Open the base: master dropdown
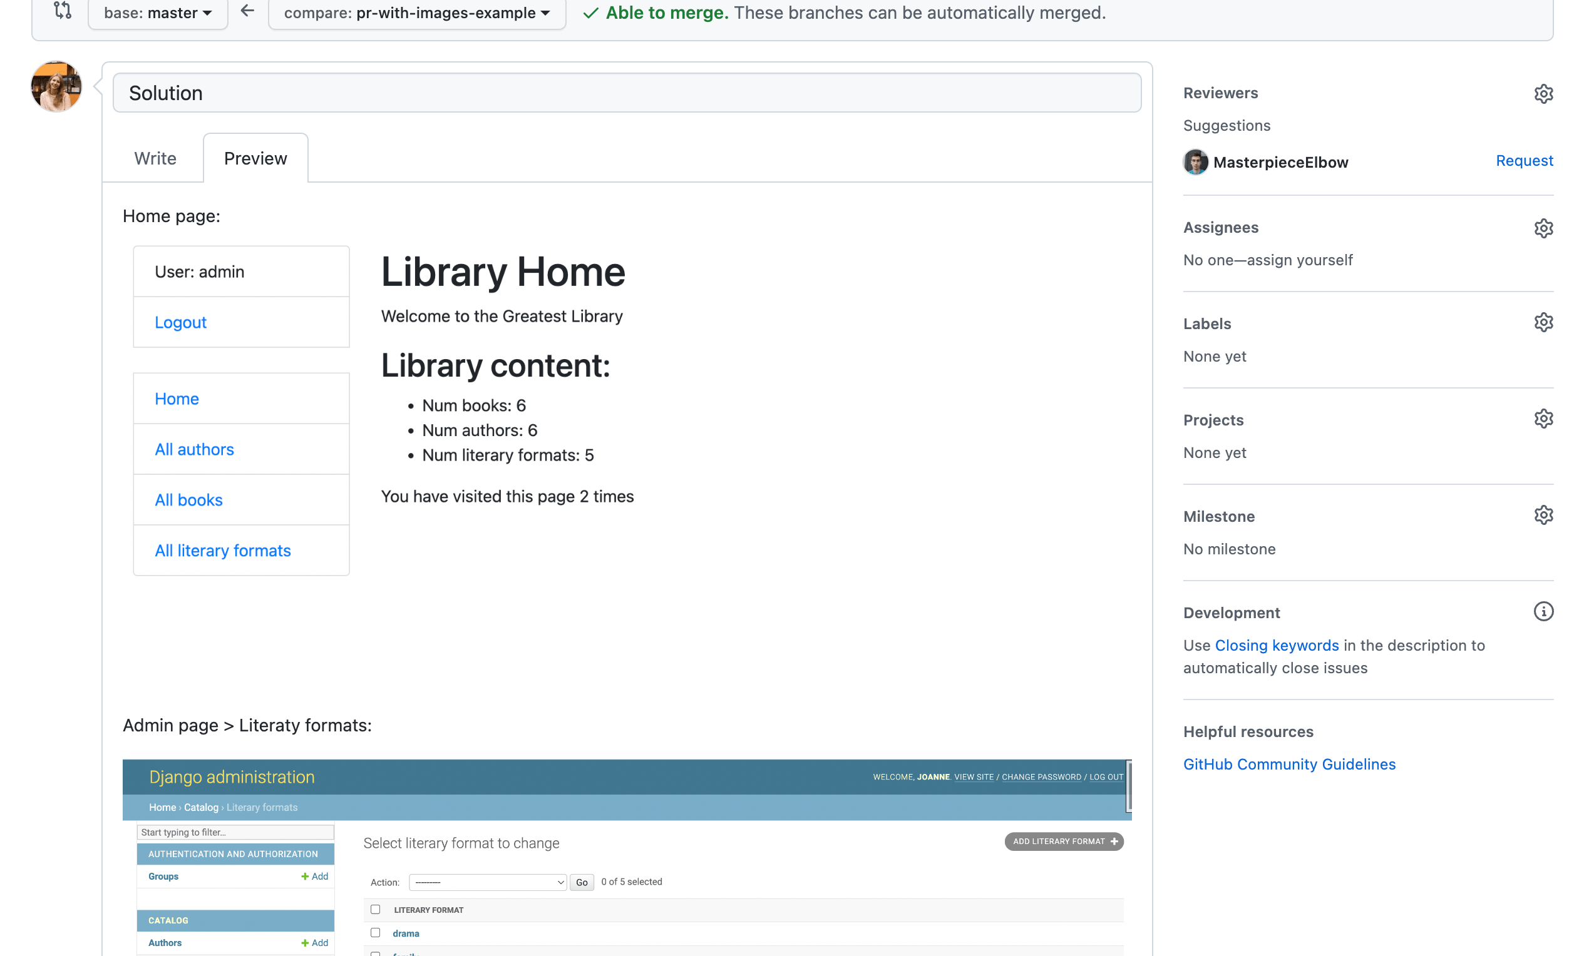Viewport: 1579px width, 956px height. point(158,13)
